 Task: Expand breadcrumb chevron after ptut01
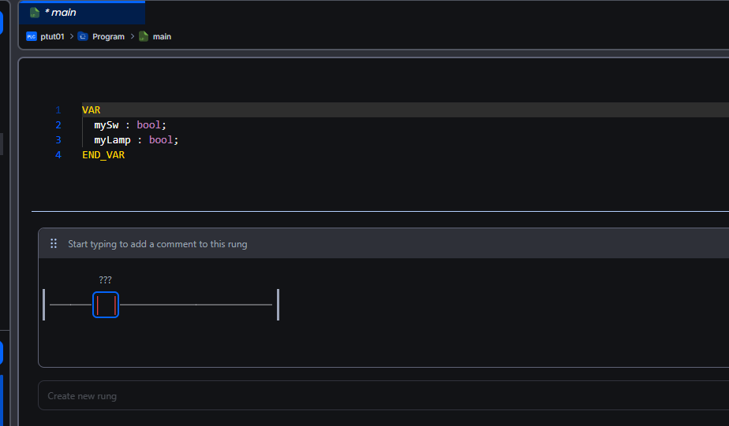(x=71, y=36)
